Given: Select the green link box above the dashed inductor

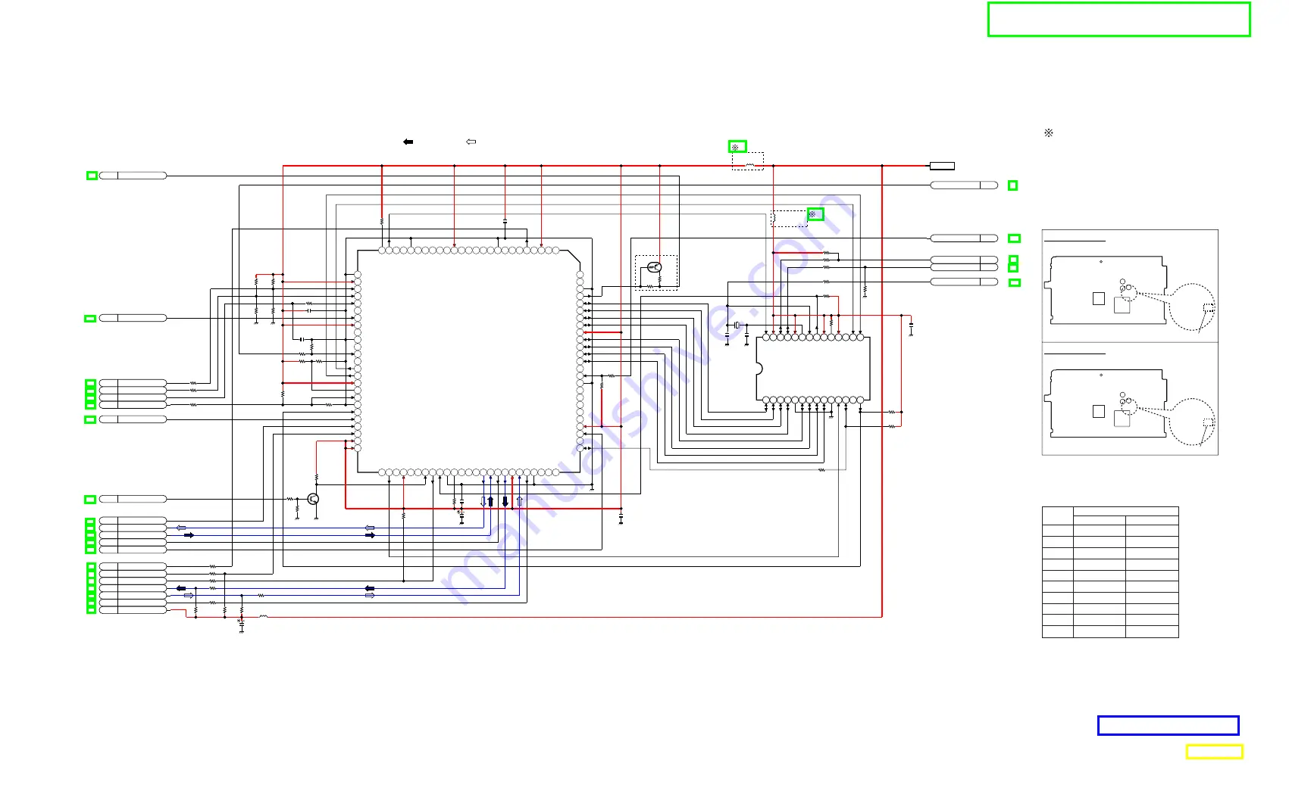Looking at the screenshot, I should (737, 147).
